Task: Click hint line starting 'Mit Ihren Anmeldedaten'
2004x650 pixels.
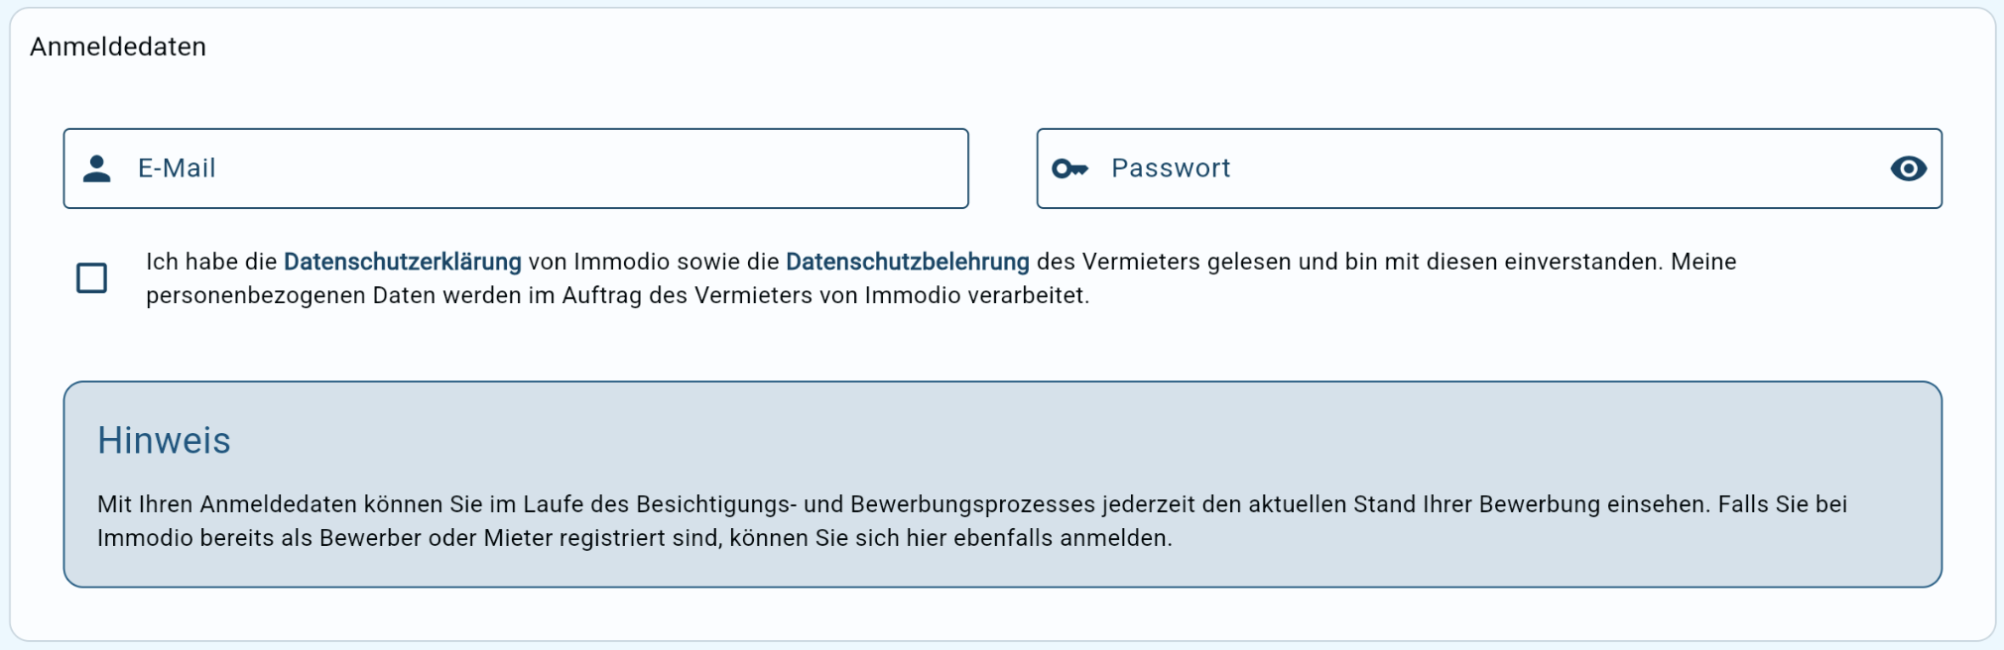Action: point(972,504)
